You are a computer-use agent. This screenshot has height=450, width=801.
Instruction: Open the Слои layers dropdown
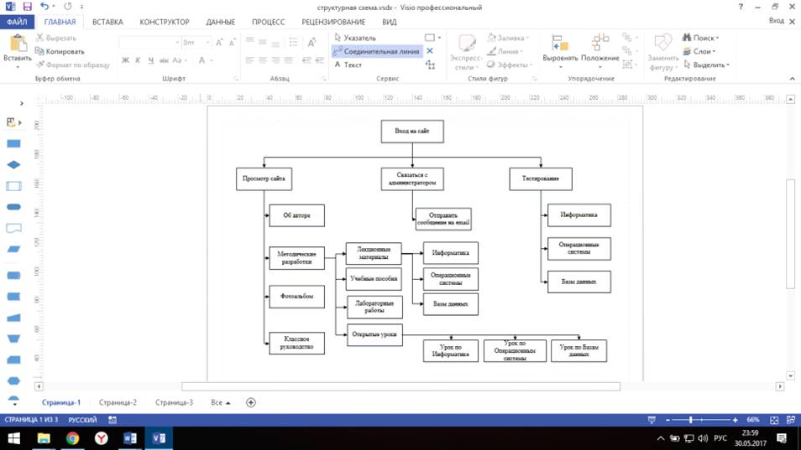coord(699,51)
